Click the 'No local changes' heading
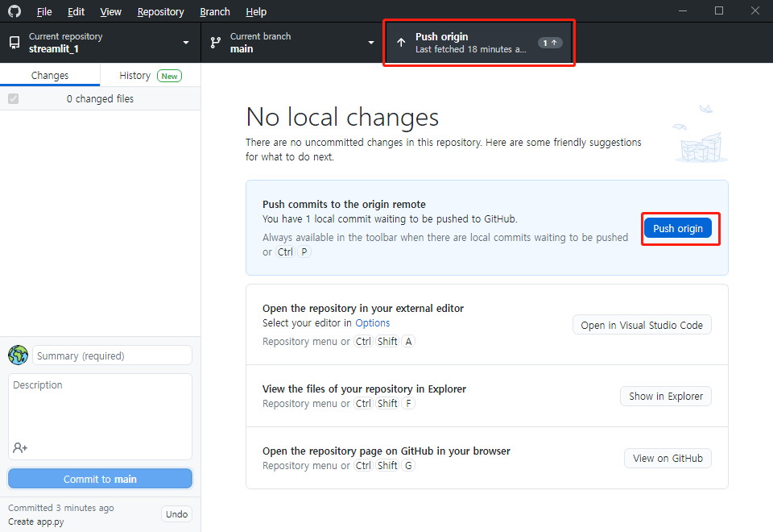 coord(342,118)
